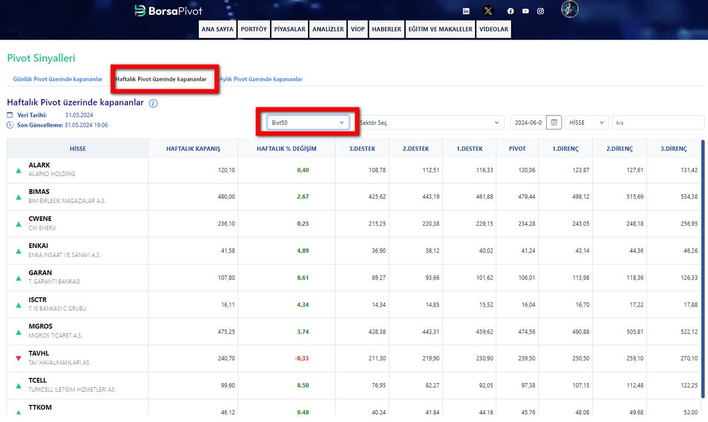Open PİYASALAR menu item
The height and width of the screenshot is (422, 708).
click(x=290, y=29)
